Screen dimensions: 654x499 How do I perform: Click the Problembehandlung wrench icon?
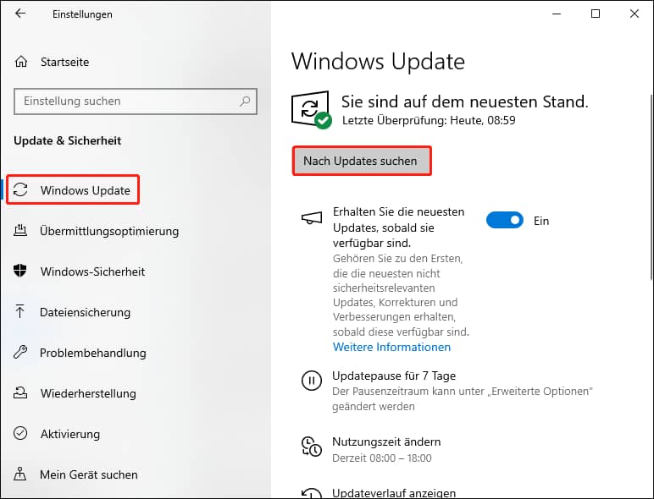pos(20,353)
